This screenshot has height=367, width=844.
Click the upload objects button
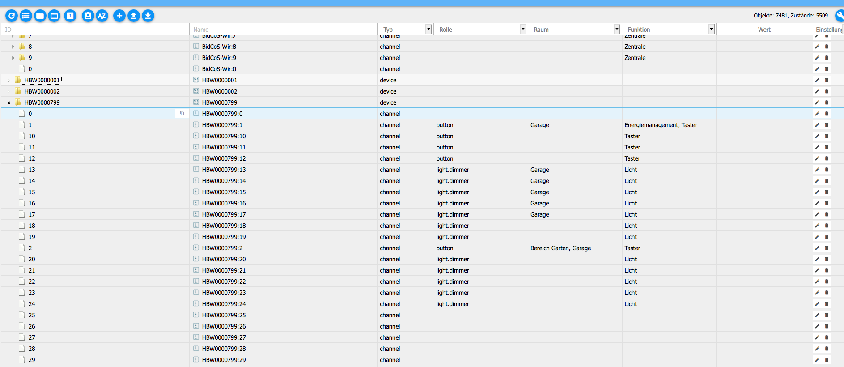coord(134,16)
